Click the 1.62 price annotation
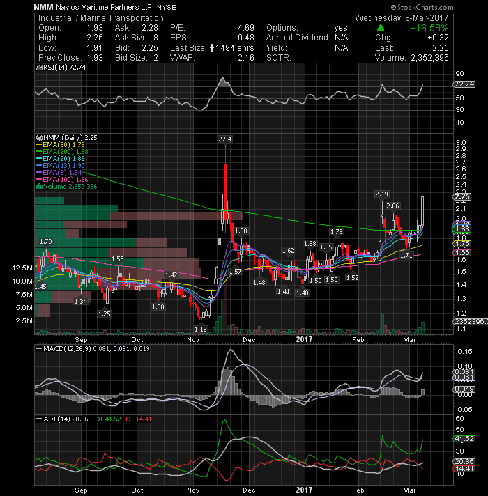The height and width of the screenshot is (496, 488). point(289,251)
